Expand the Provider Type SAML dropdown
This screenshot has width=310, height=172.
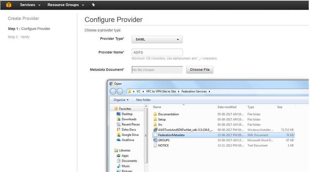pos(157,39)
